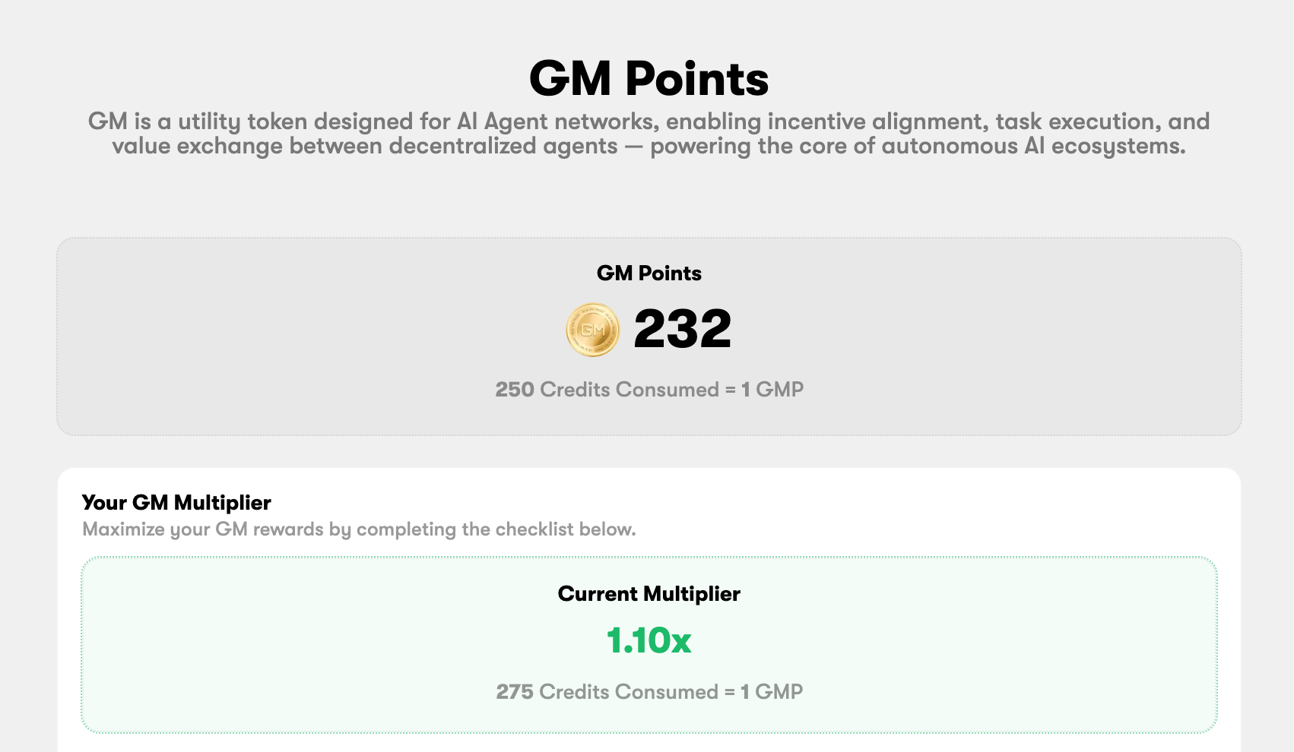
Task: Click the Your GM Multiplier heading
Action: [x=176, y=503]
